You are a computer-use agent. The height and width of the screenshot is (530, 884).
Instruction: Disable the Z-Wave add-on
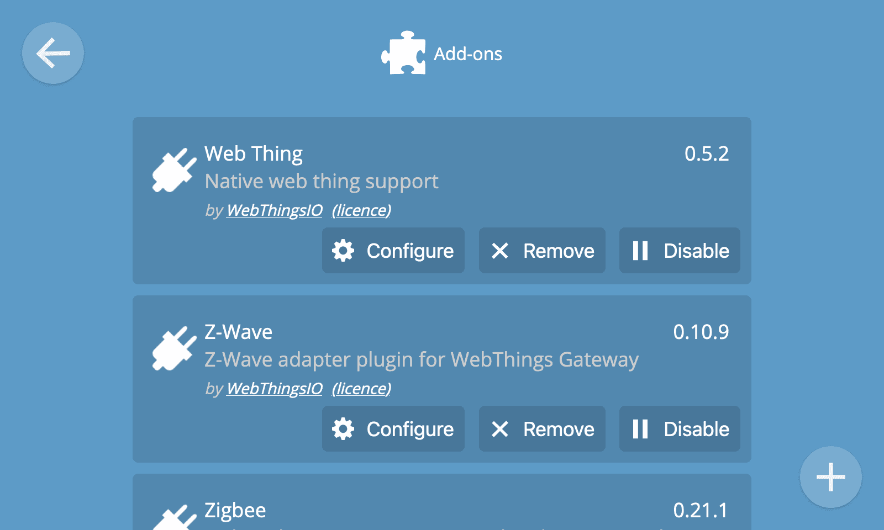pyautogui.click(x=680, y=429)
